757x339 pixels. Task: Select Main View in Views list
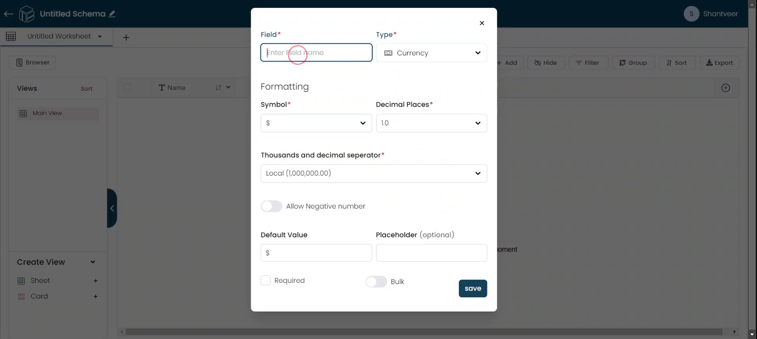[58, 114]
